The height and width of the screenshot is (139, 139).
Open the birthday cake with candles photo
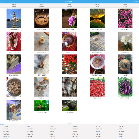pyautogui.click(x=42, y=19)
